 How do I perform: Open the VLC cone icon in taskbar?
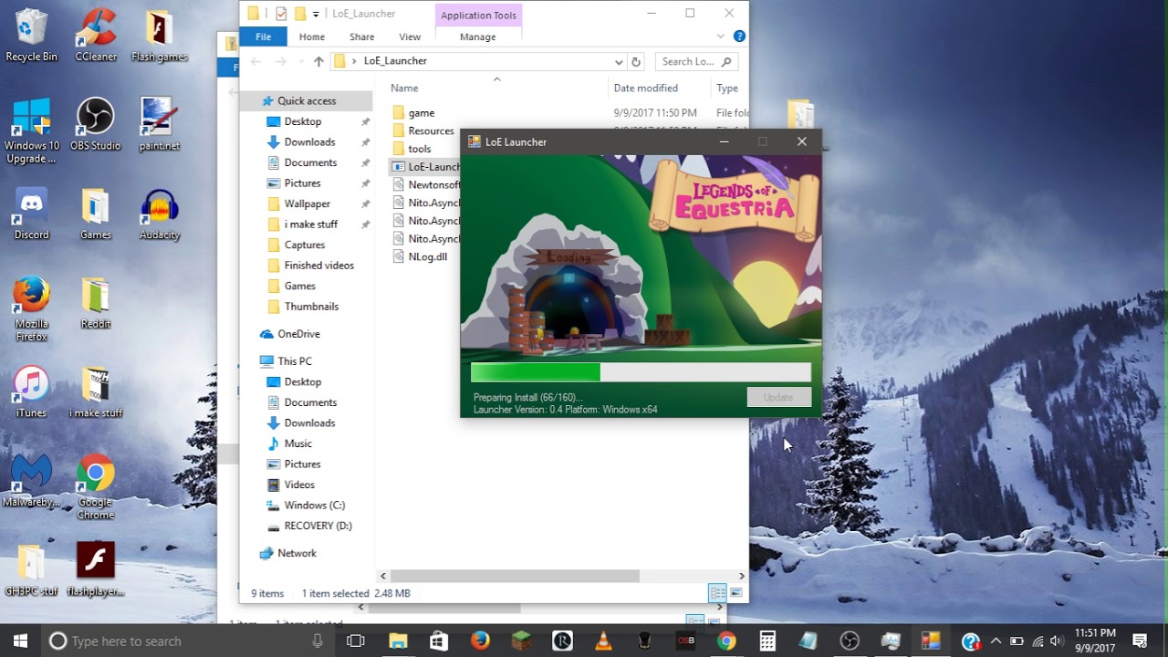click(x=603, y=641)
